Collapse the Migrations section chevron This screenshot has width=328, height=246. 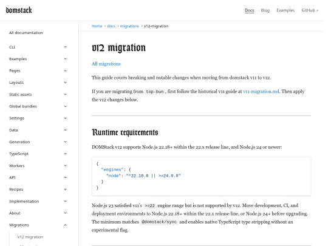click(65, 225)
